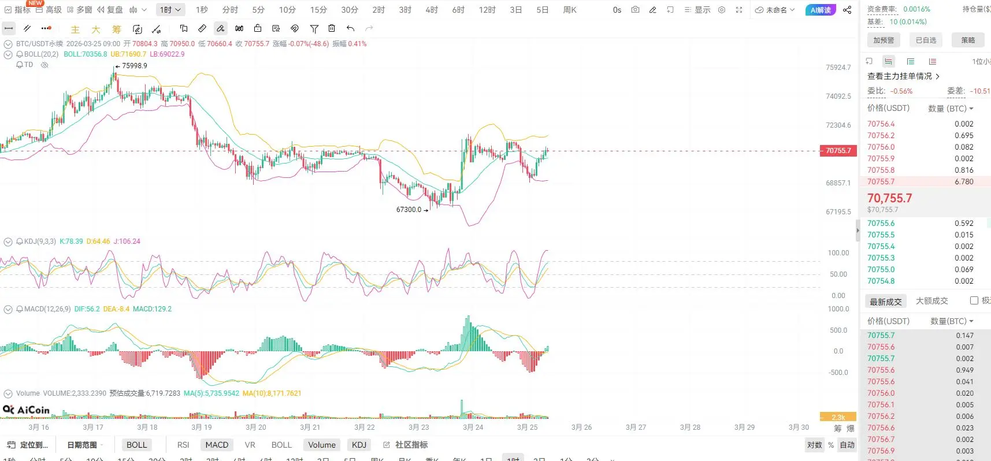Enter fullscreen chart mode
This screenshot has height=461, width=991.
point(739,10)
